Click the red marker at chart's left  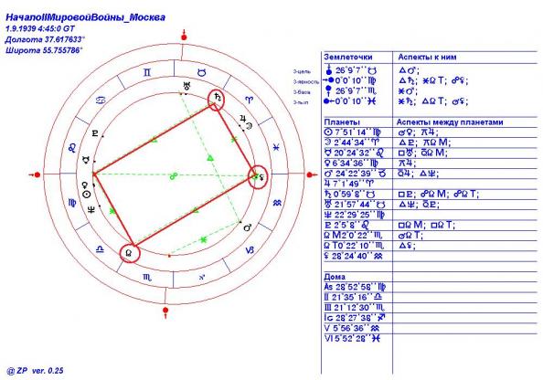pos(36,174)
